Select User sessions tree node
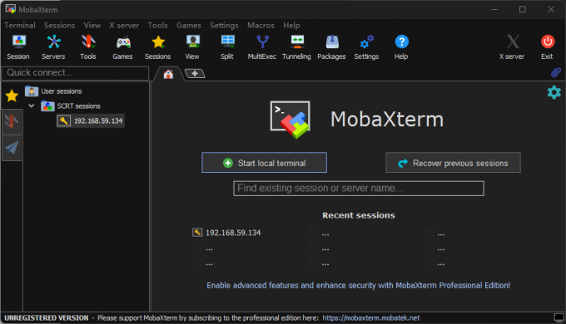Image resolution: width=566 pixels, height=324 pixels. (x=62, y=91)
